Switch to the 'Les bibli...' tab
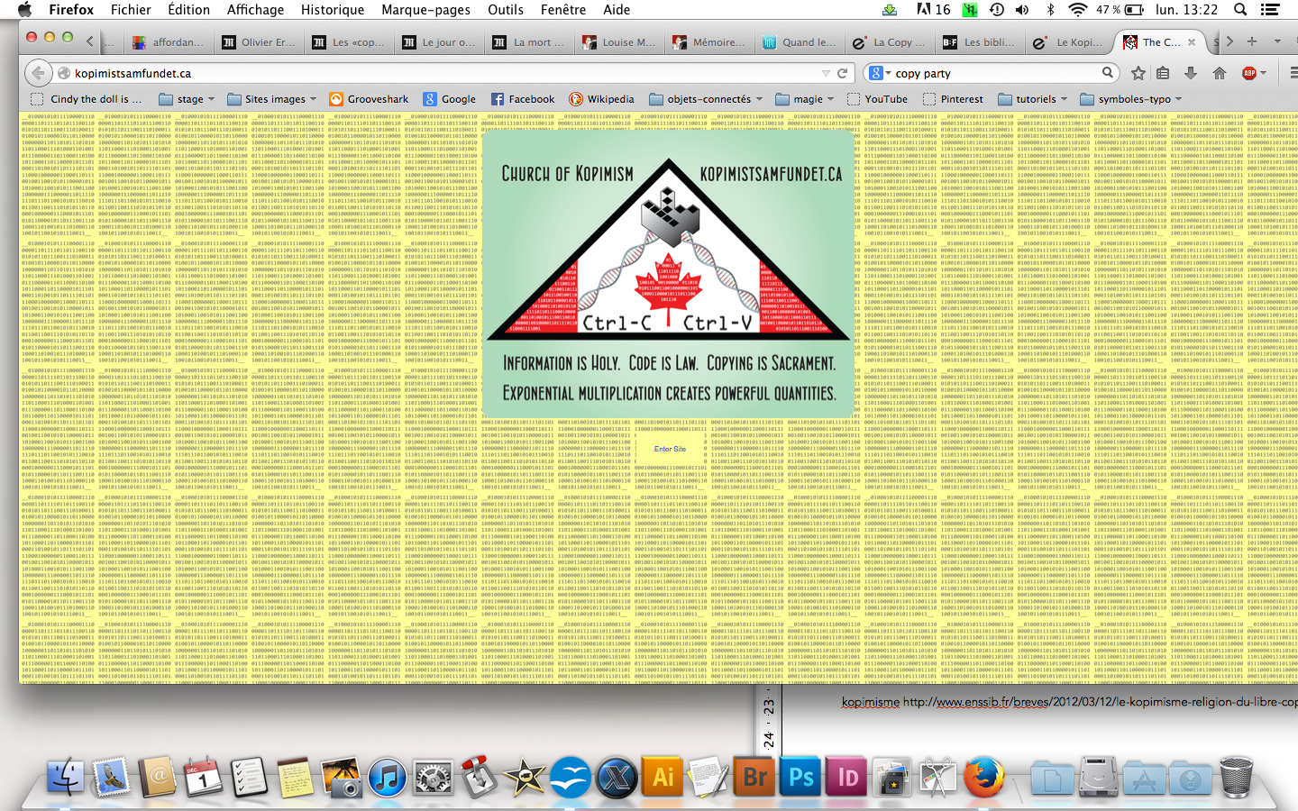Viewport: 1298px width, 811px height. tap(980, 42)
